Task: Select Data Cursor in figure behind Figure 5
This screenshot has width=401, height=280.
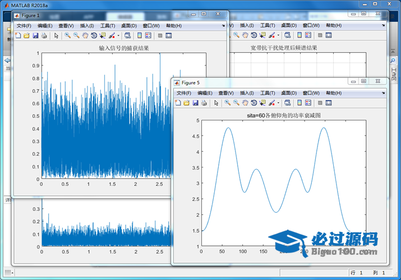Action: [262, 35]
